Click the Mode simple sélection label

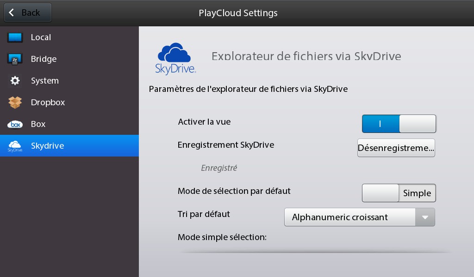tap(222, 237)
